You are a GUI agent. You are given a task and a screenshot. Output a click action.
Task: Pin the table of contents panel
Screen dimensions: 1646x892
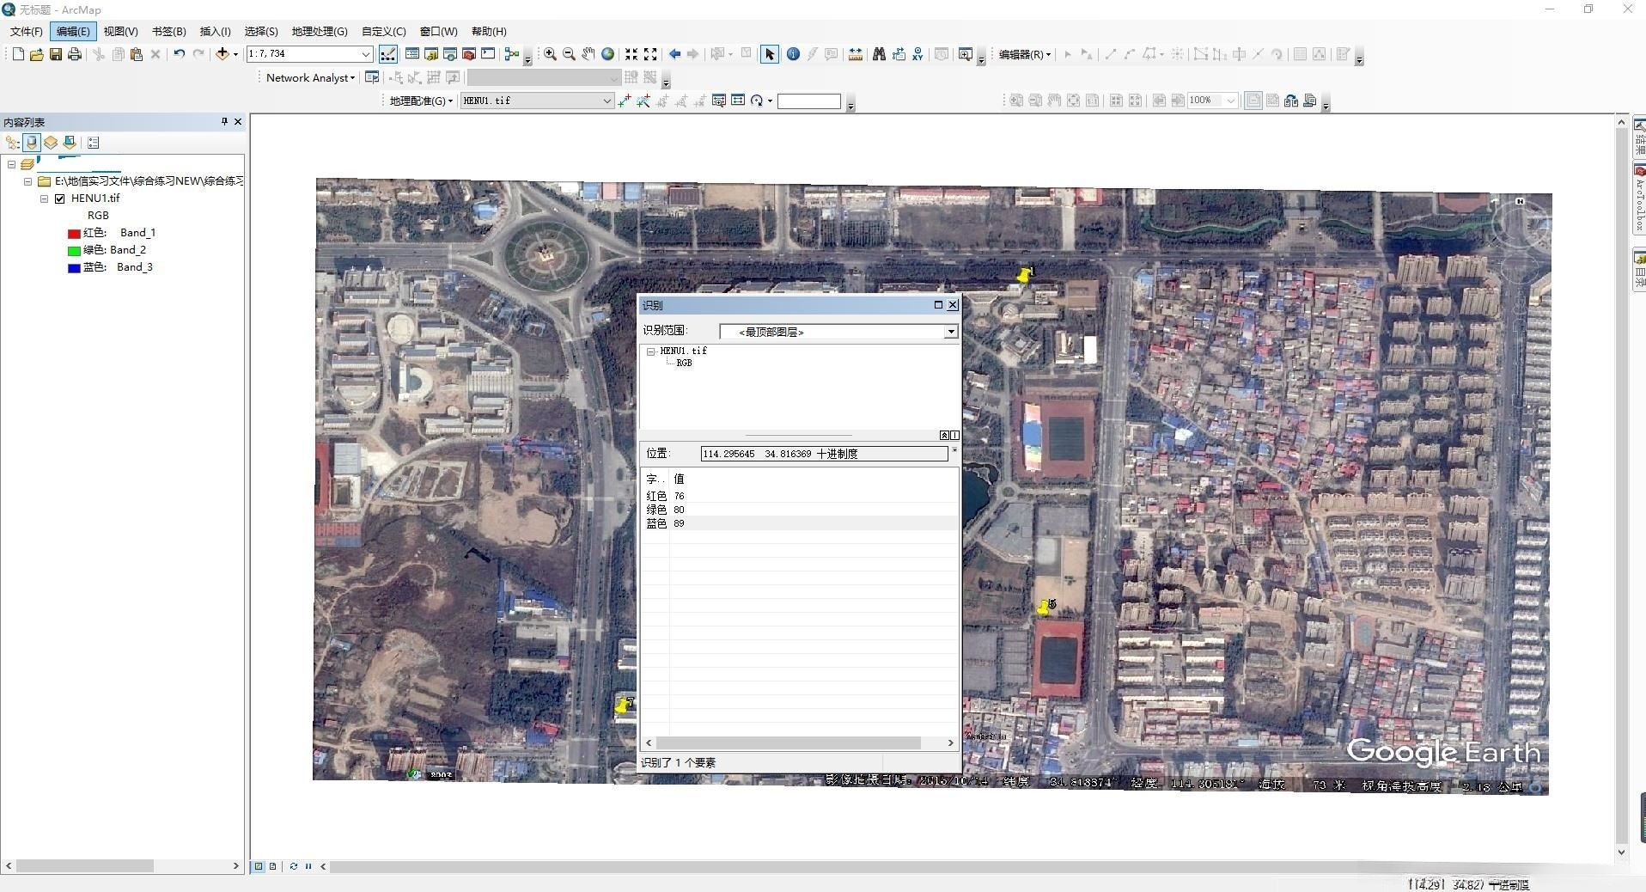224,122
